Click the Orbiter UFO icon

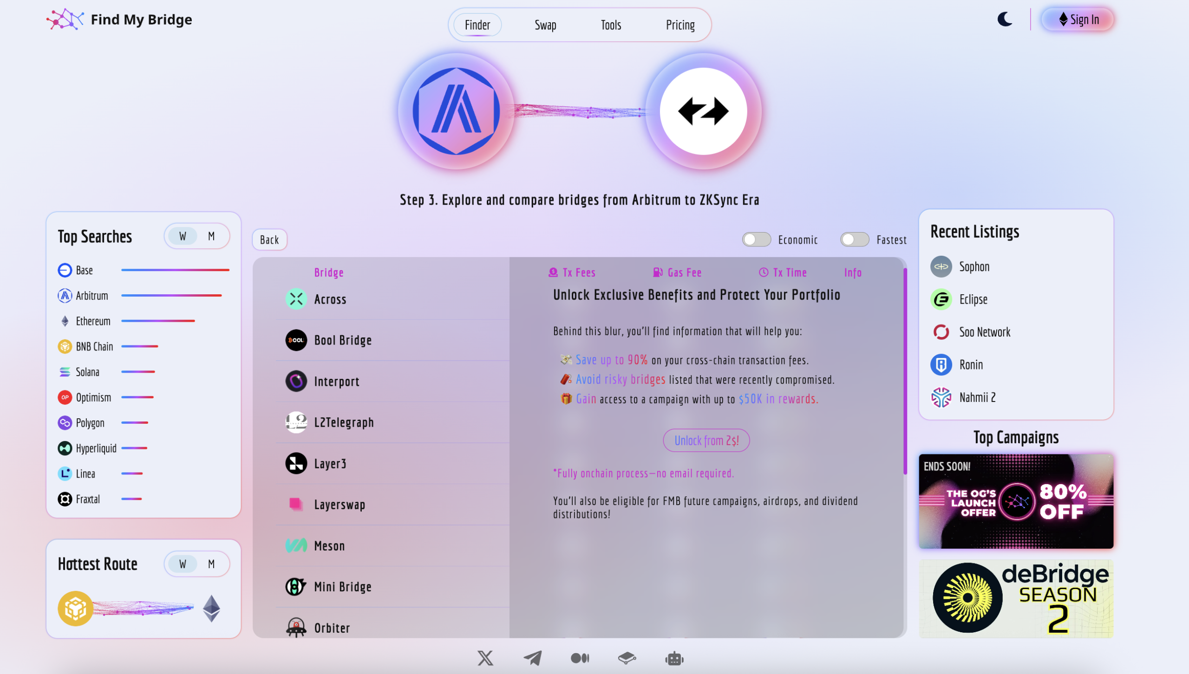tap(296, 628)
